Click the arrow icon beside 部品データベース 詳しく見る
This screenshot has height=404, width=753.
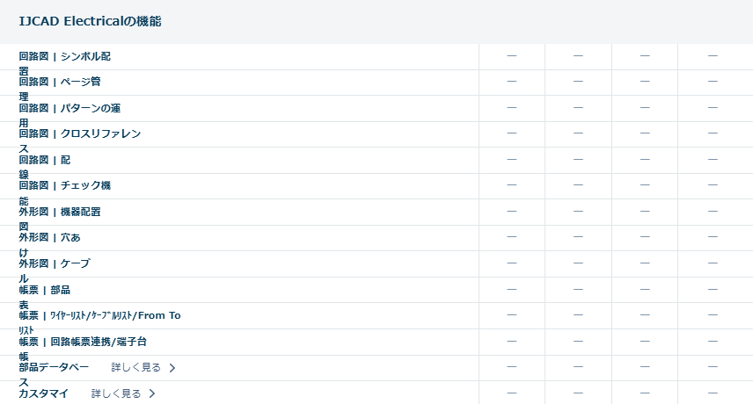(172, 368)
